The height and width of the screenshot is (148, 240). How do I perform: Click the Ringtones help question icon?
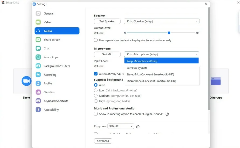138,127
